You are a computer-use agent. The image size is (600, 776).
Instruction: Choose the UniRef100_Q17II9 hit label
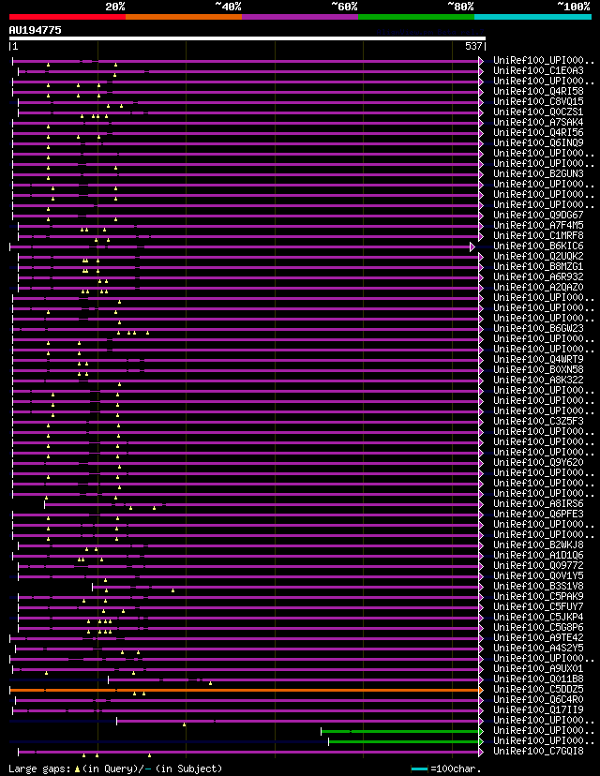tap(539, 710)
